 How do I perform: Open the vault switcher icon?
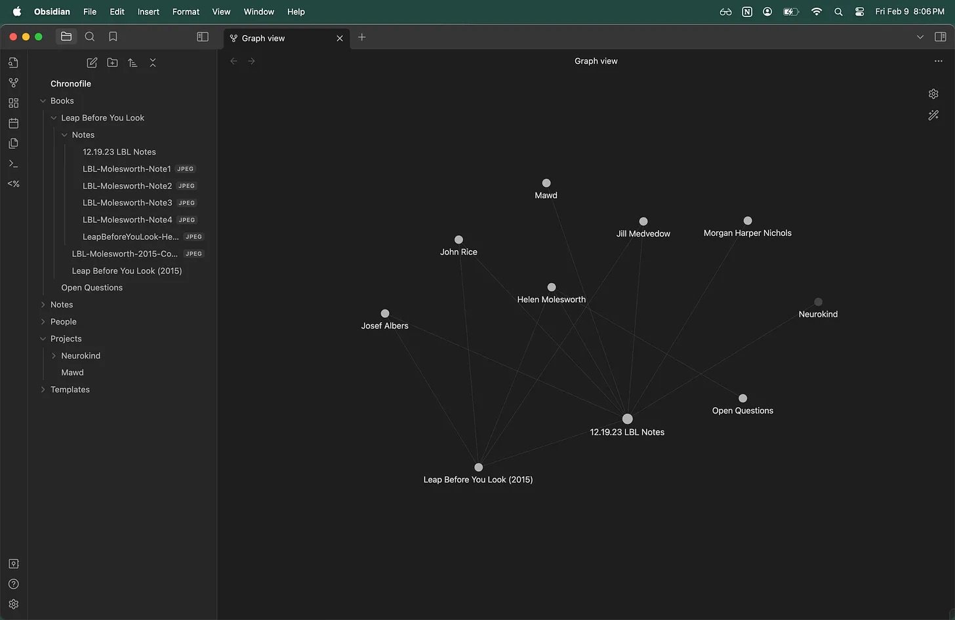[13, 564]
